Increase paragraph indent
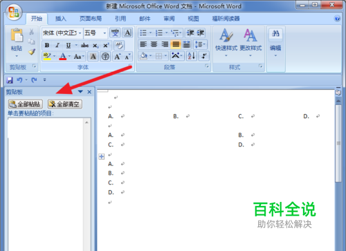The height and width of the screenshot is (251, 346). 200,33
